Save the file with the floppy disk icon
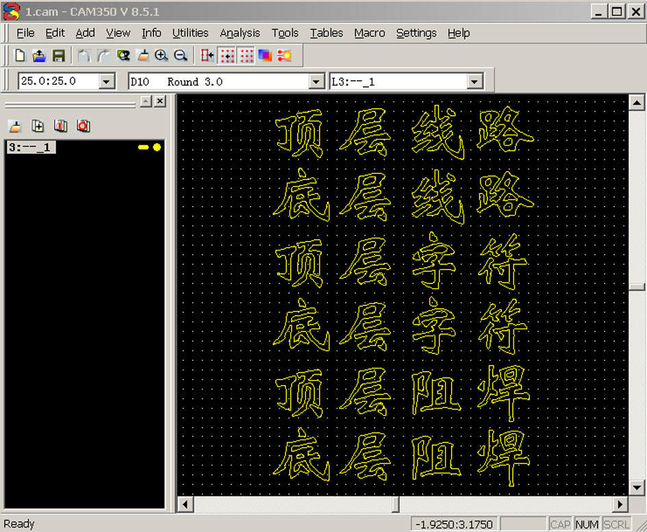 [x=59, y=55]
